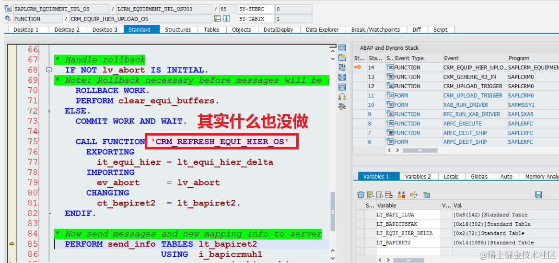This screenshot has height=263, width=559.
Task: Click the stack table horizontal scrollbar thumb
Action: pyautogui.click(x=420, y=150)
